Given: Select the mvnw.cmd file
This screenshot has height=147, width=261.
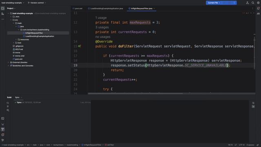Looking at the screenshot, I should click(x=18, y=56).
